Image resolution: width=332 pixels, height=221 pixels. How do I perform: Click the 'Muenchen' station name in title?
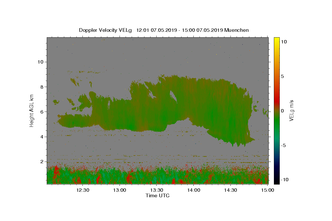pos(237,30)
